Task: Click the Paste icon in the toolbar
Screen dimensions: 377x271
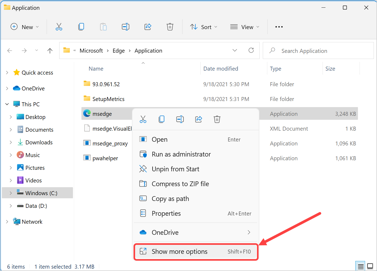Action: point(103,26)
